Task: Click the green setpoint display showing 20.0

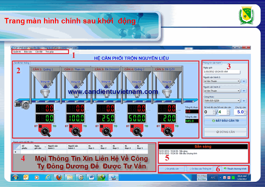Action: click(x=167, y=118)
